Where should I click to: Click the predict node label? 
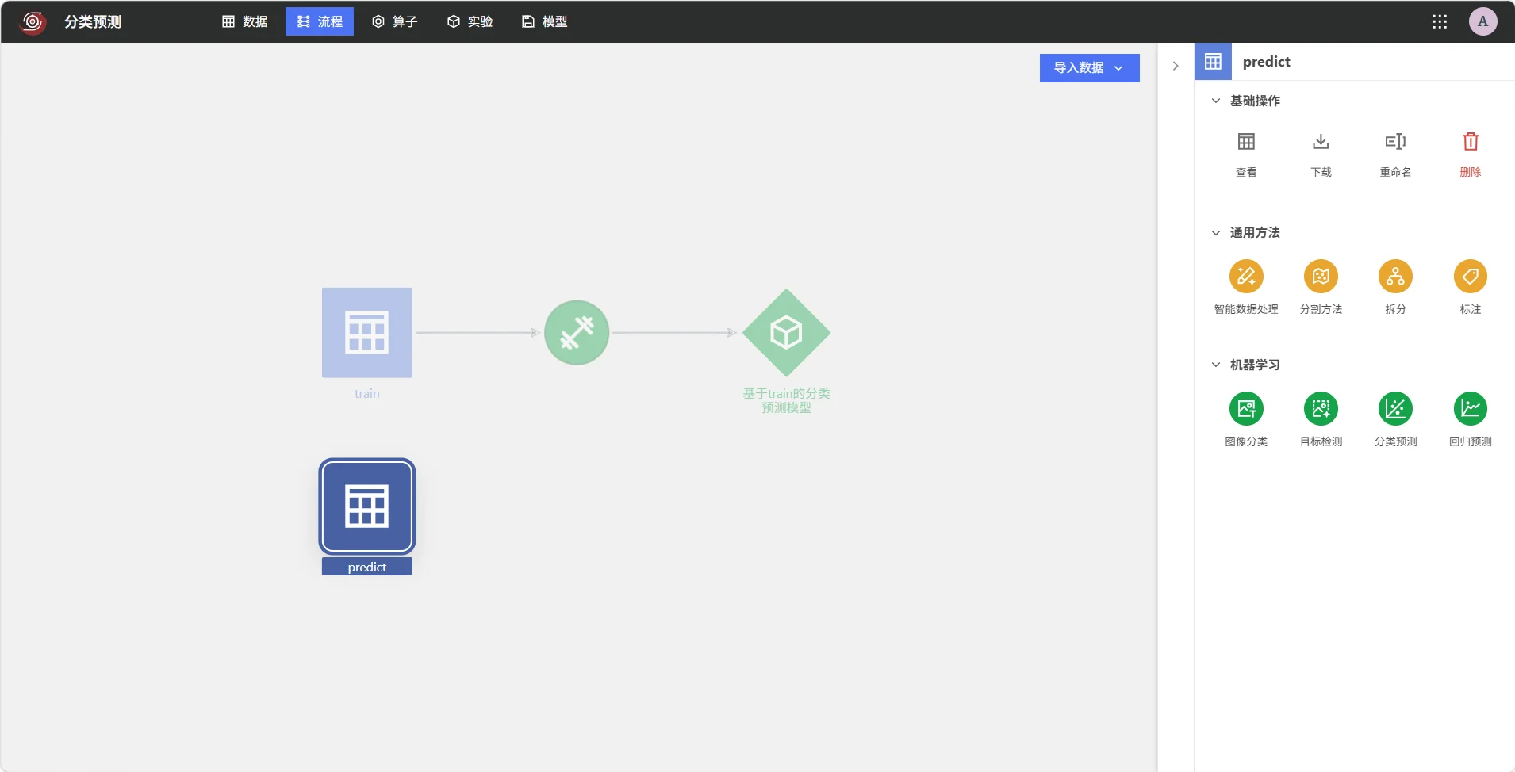click(367, 567)
